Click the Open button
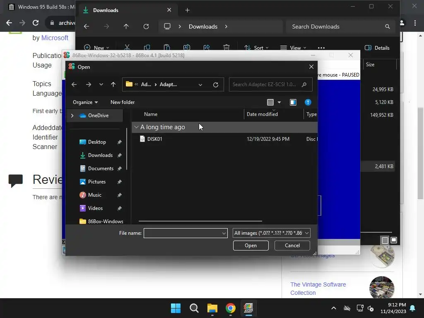This screenshot has width=424, height=318. (x=251, y=246)
